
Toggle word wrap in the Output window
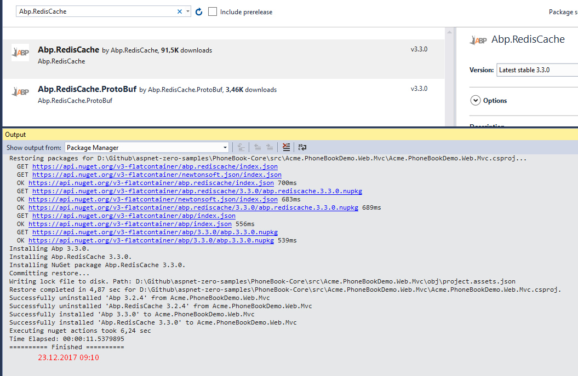click(302, 147)
